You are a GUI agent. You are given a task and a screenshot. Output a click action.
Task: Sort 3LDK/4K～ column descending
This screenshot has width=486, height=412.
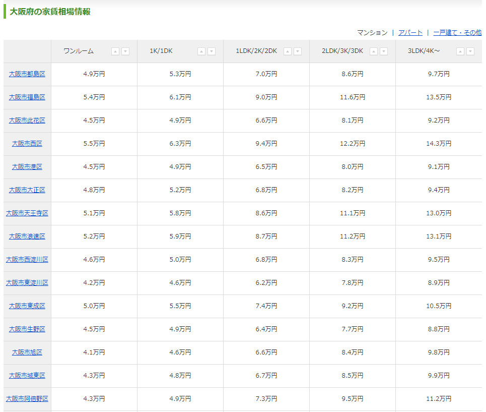tap(470, 51)
